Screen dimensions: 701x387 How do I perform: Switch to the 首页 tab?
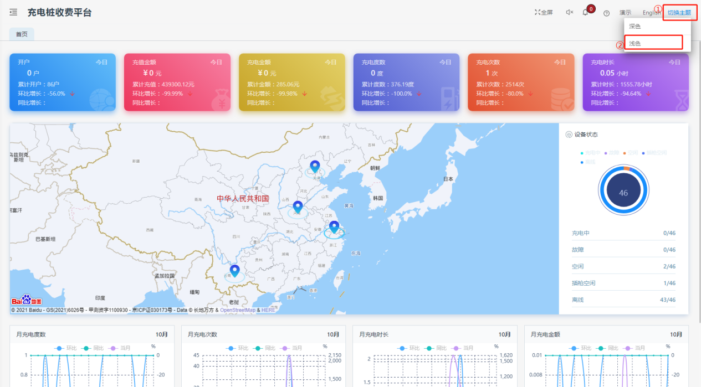[x=22, y=34]
